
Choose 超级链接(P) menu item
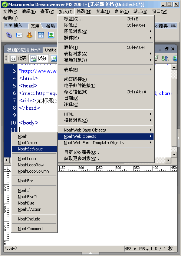[106, 79]
